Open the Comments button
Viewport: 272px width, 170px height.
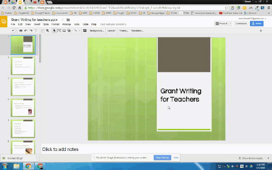pyautogui.click(x=241, y=24)
